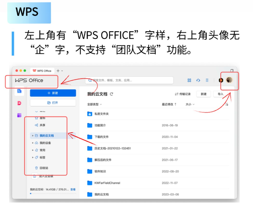Screen dimensions: 253x205
Task: Click the 打开 open button
Action: click(x=53, y=103)
